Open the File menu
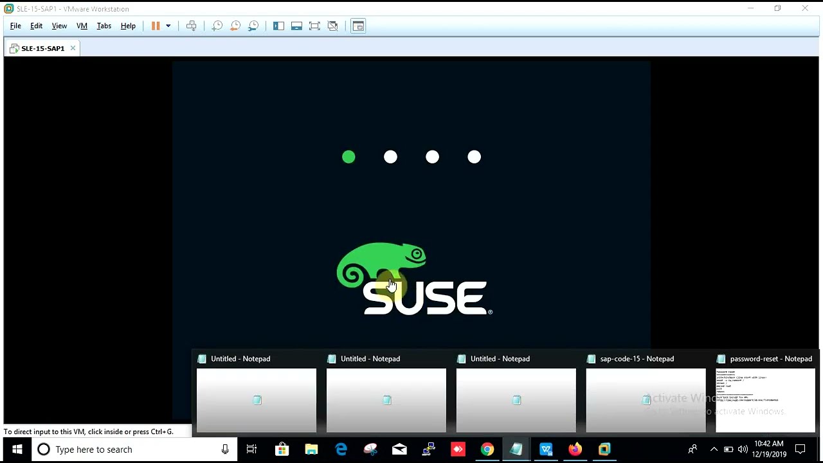 pyautogui.click(x=15, y=26)
